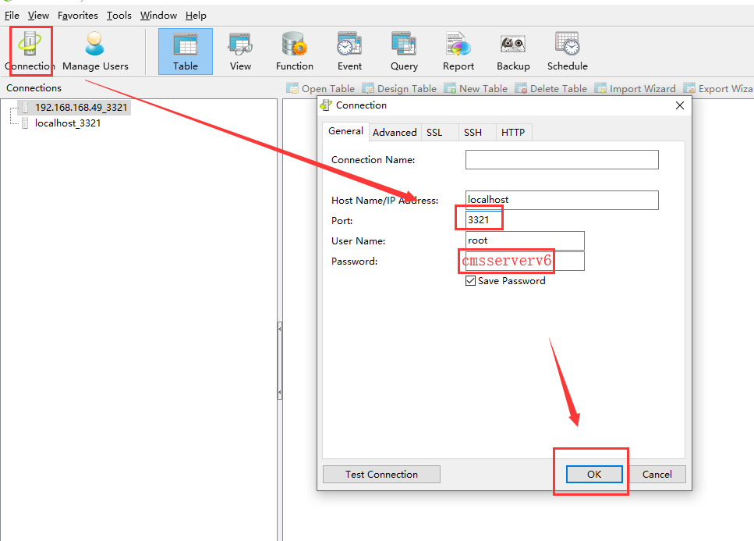Screen dimensions: 754x541
Task: Launch the Import Wizard
Action: point(635,88)
